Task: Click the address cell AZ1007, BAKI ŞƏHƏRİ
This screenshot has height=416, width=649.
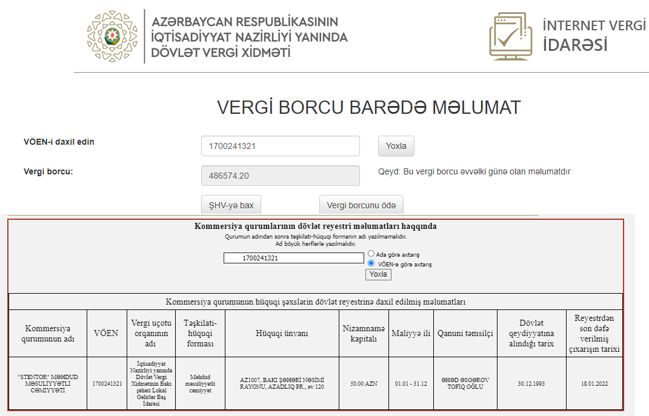Action: tap(282, 383)
